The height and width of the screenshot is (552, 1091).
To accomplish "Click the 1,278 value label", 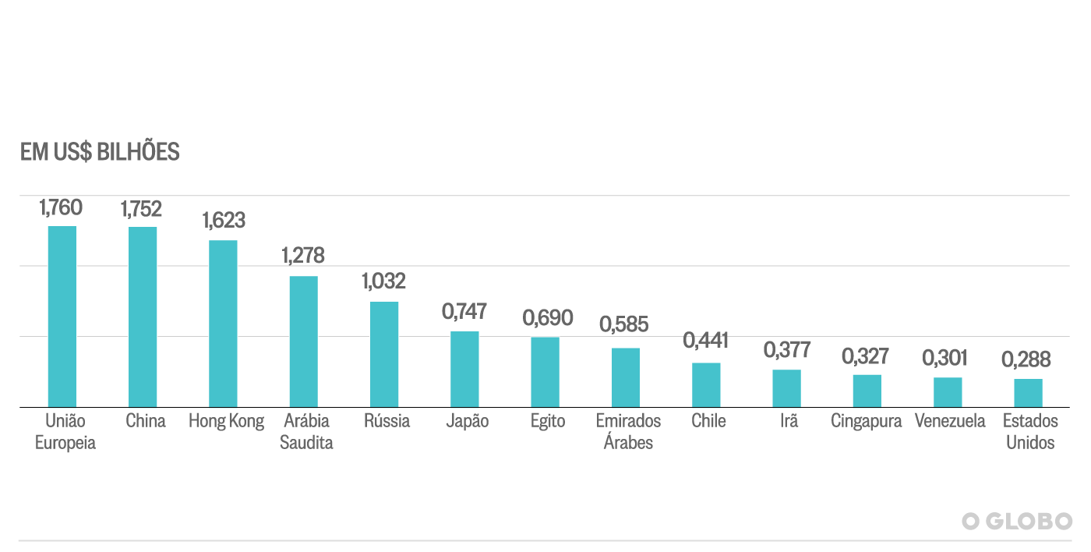I will click(303, 255).
